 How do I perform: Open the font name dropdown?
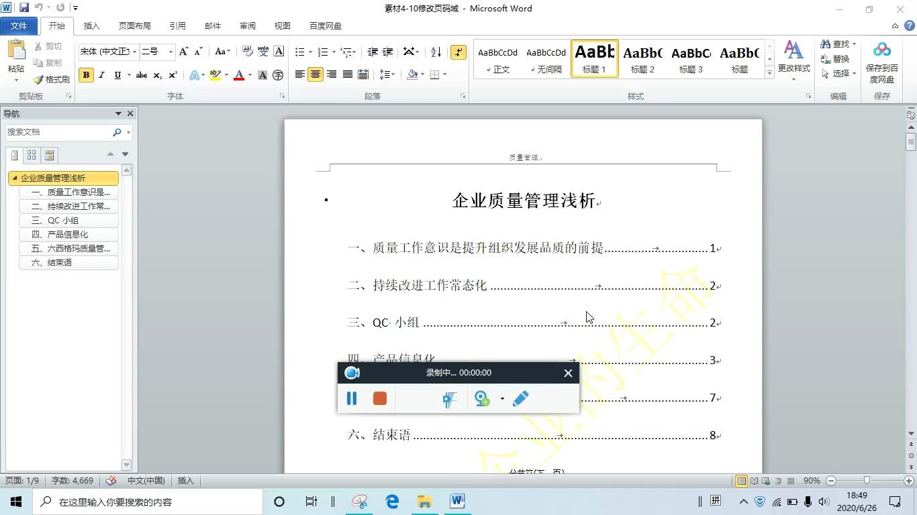point(134,52)
